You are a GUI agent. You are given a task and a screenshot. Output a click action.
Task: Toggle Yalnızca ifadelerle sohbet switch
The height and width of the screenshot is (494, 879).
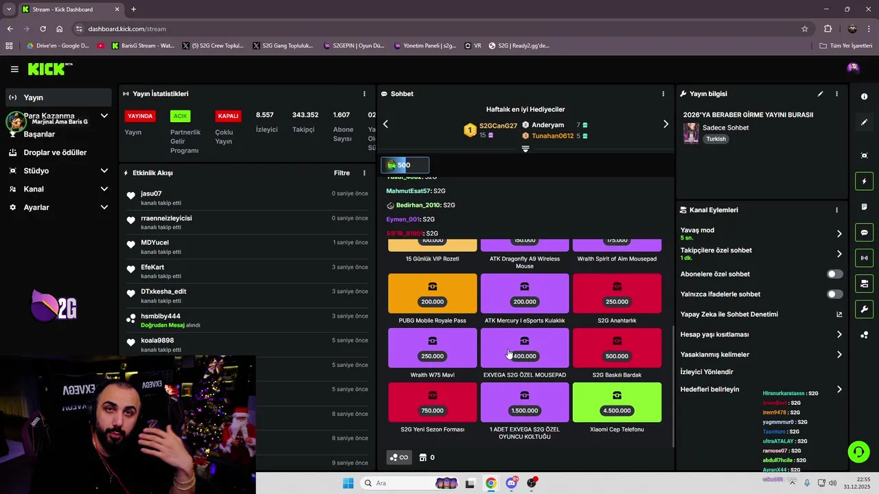click(x=834, y=294)
